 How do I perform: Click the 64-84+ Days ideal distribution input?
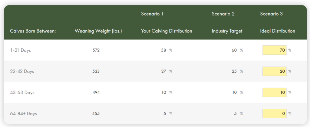point(274,113)
